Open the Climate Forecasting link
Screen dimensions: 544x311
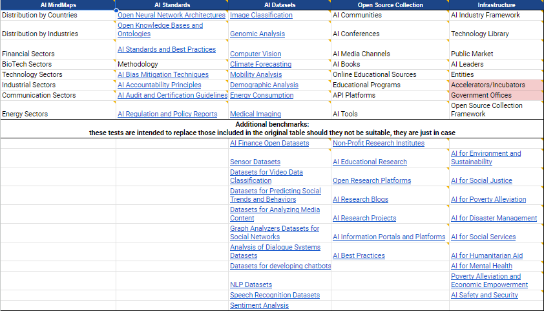[260, 64]
